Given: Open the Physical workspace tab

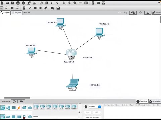Looking at the screenshot, I should pyautogui.click(x=17, y=13).
